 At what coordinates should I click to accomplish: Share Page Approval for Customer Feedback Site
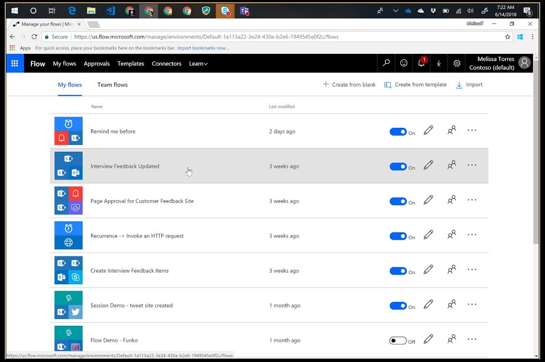point(451,200)
